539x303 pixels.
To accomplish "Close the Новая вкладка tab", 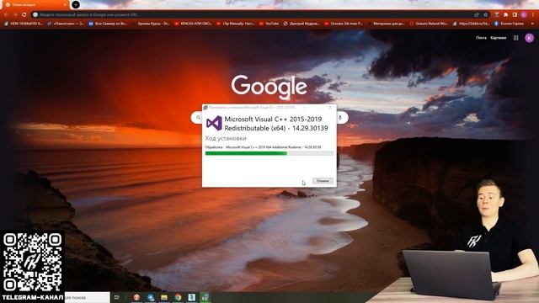I will tap(65, 5).
